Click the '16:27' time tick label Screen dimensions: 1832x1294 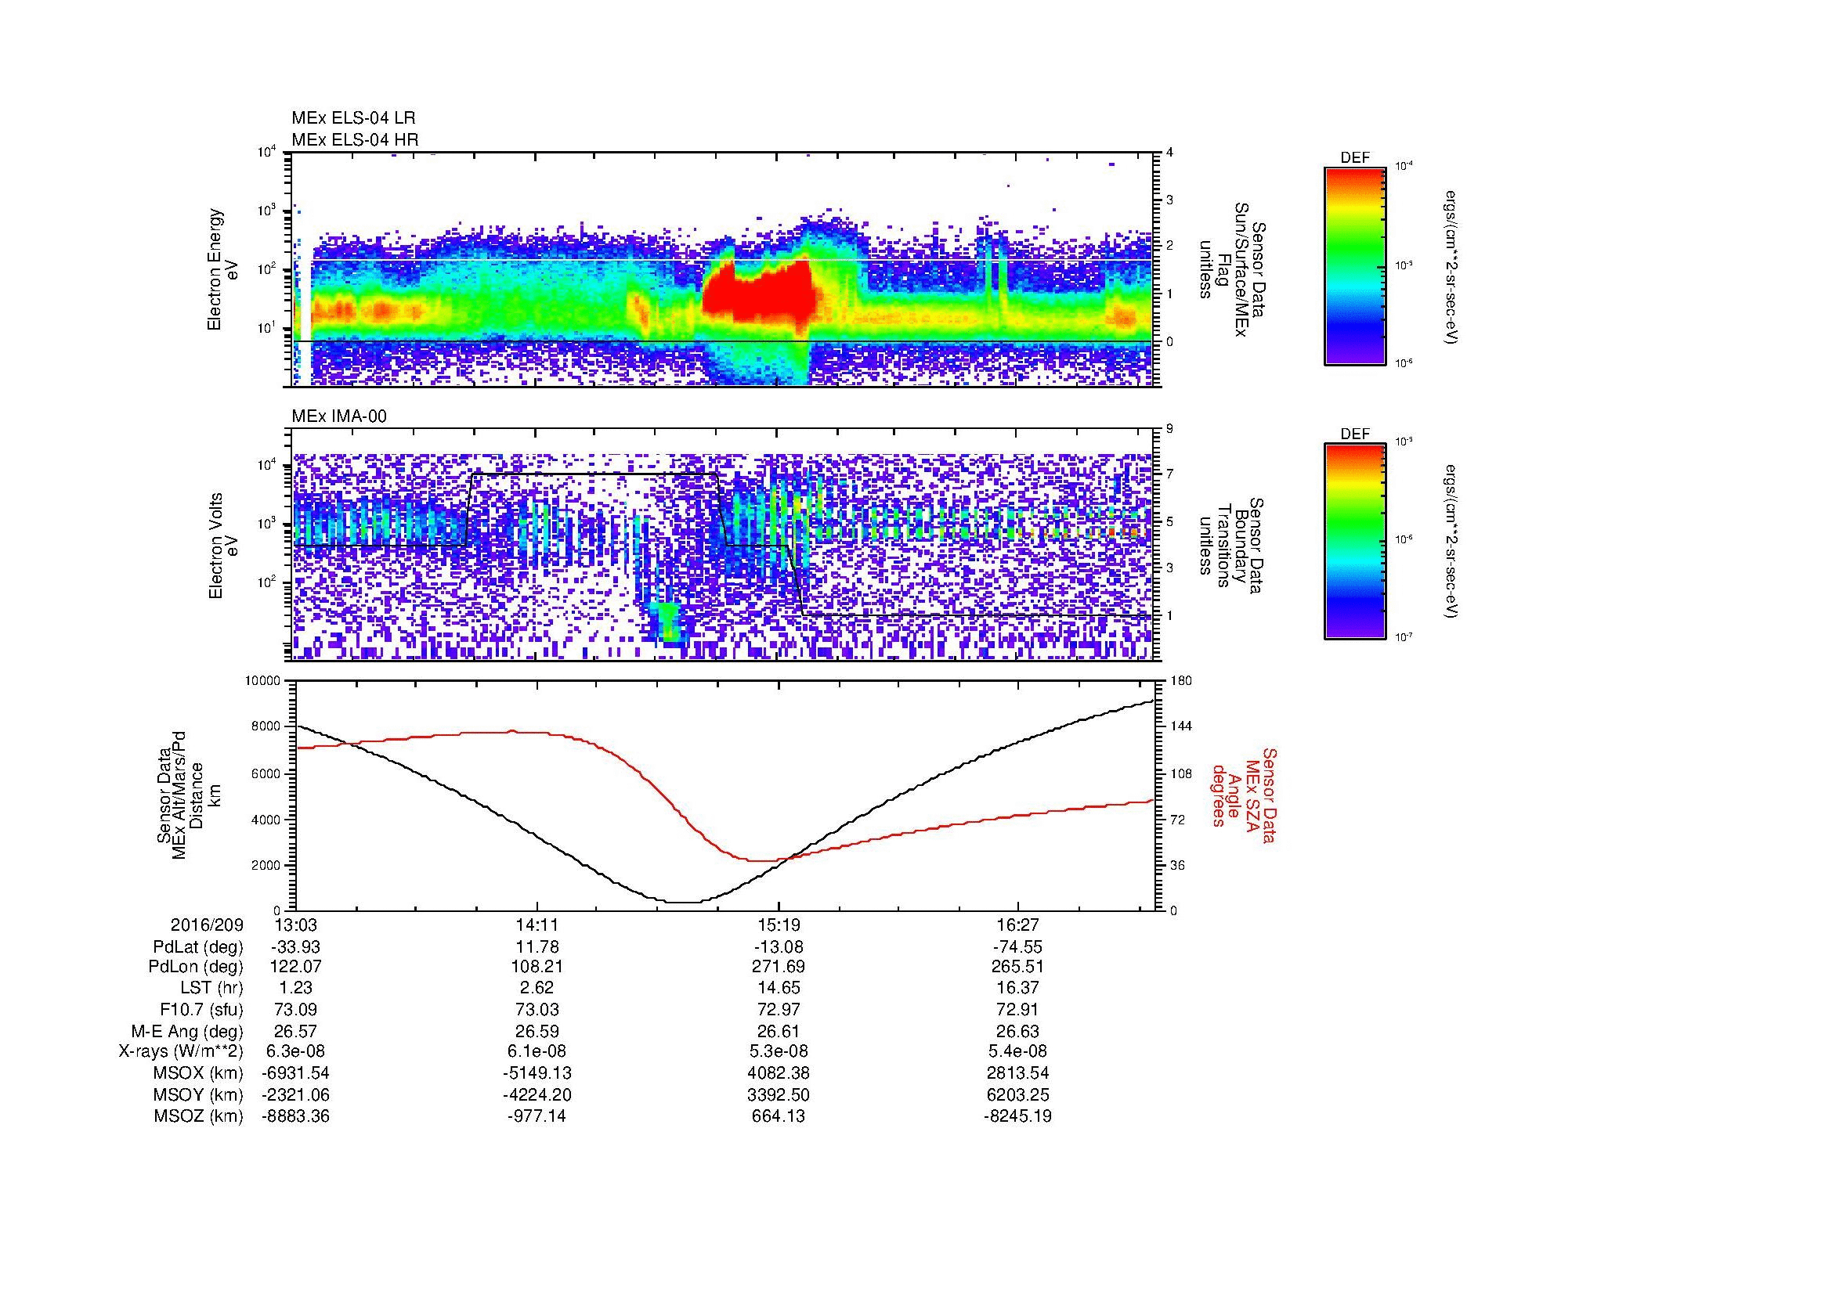[x=1018, y=925]
